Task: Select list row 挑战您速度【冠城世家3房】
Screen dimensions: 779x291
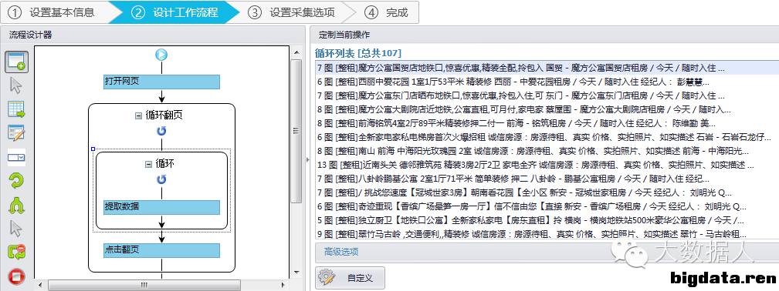Action: (547, 192)
